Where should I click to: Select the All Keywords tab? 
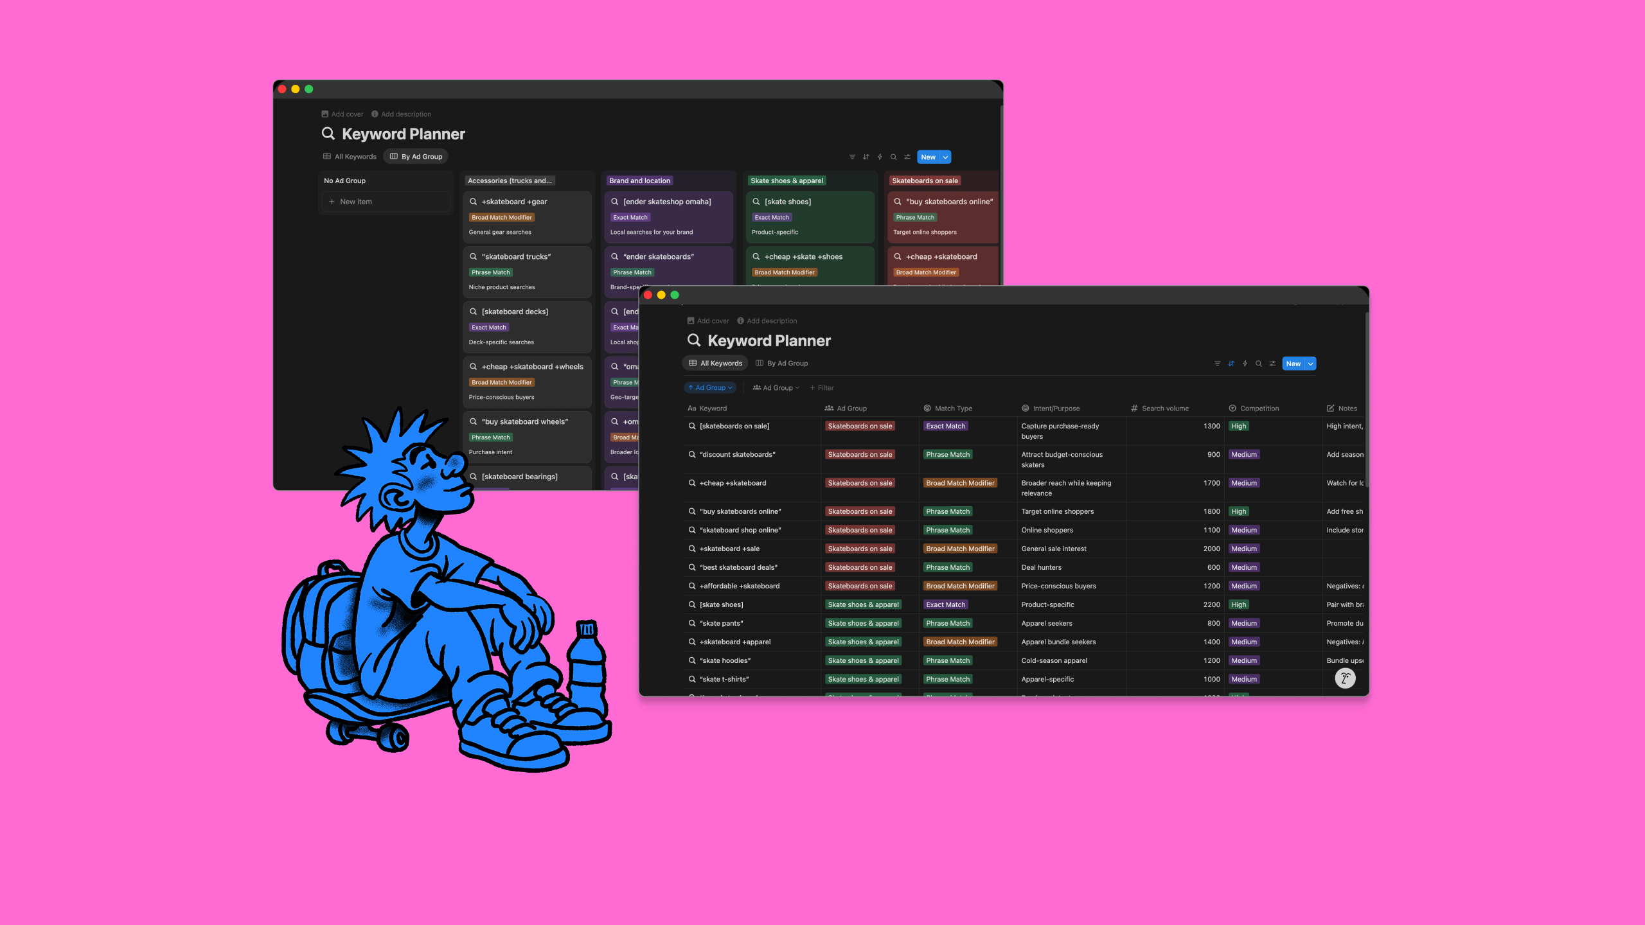pyautogui.click(x=715, y=363)
